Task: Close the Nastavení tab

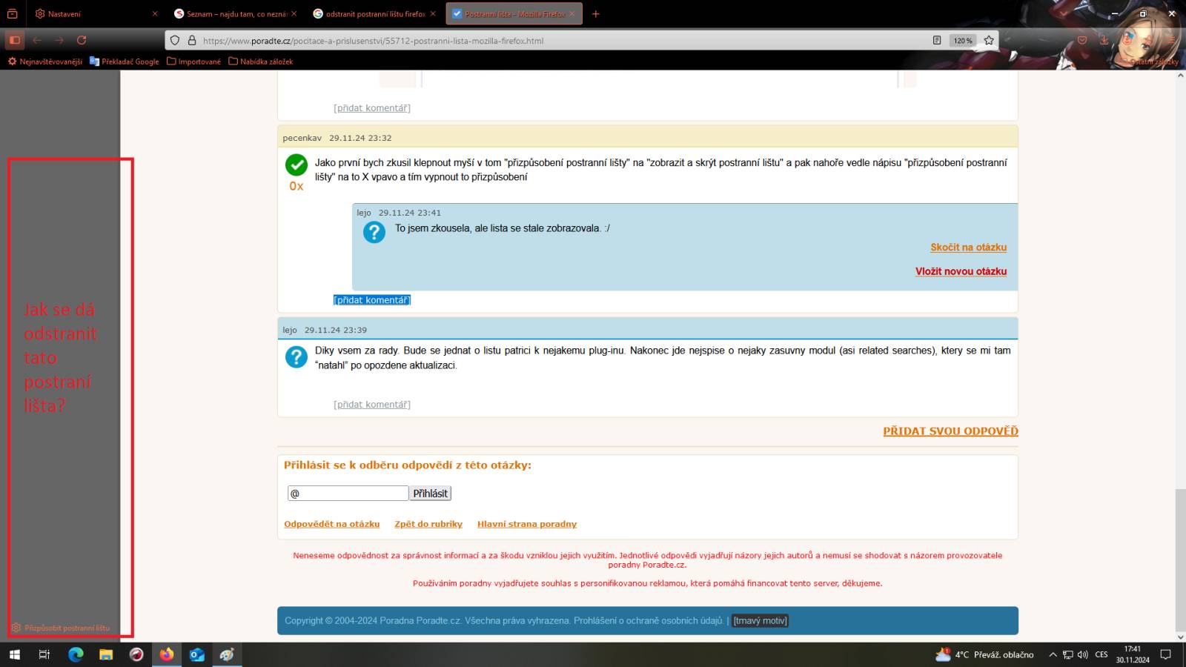Action: coord(154,13)
